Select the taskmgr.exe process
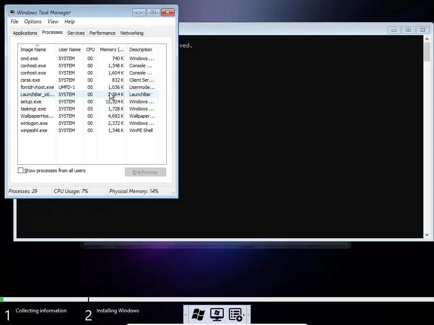434x325 pixels. [88, 109]
